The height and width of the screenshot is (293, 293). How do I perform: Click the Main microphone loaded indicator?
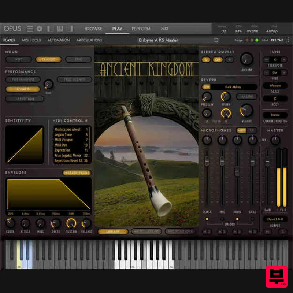coord(237,219)
